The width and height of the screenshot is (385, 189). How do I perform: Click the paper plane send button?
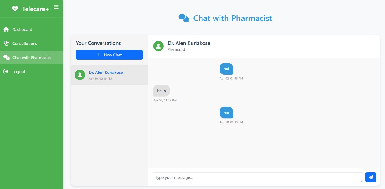point(371,177)
